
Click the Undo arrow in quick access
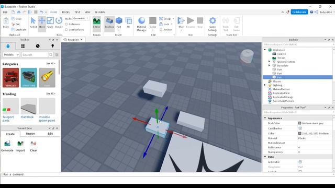(x=42, y=12)
